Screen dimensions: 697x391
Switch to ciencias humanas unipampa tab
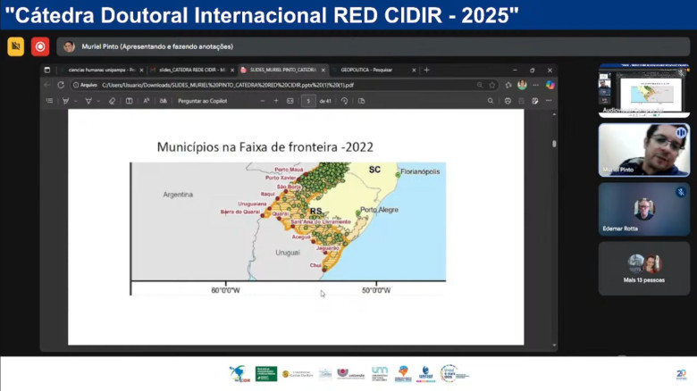click(100, 70)
